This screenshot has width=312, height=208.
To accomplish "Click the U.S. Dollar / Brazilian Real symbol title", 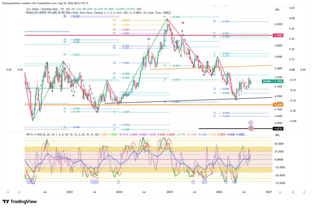I will click(x=43, y=9).
